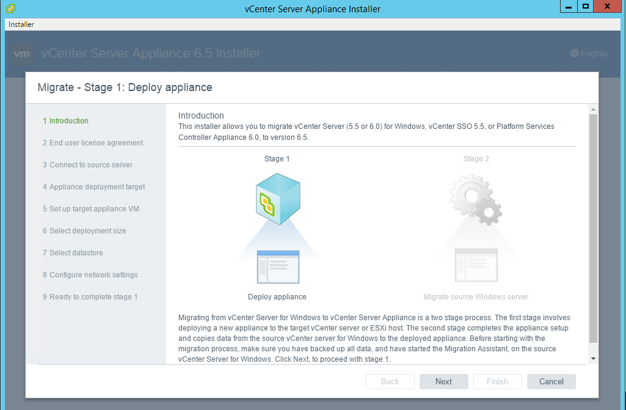Select step 2 End user license agreement
Screen dimensions: 626x410
(x=93, y=142)
